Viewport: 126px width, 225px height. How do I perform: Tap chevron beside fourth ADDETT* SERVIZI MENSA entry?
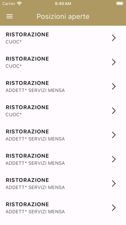pos(114,183)
